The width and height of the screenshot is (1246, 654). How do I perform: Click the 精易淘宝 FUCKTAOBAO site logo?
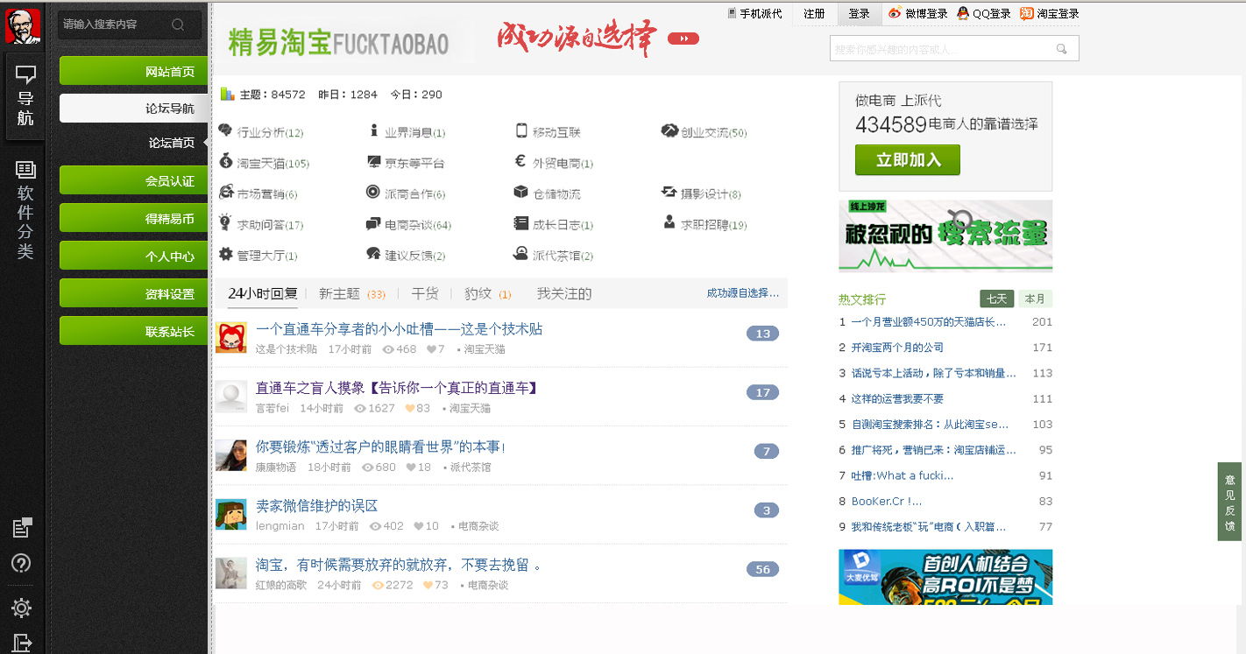point(338,42)
